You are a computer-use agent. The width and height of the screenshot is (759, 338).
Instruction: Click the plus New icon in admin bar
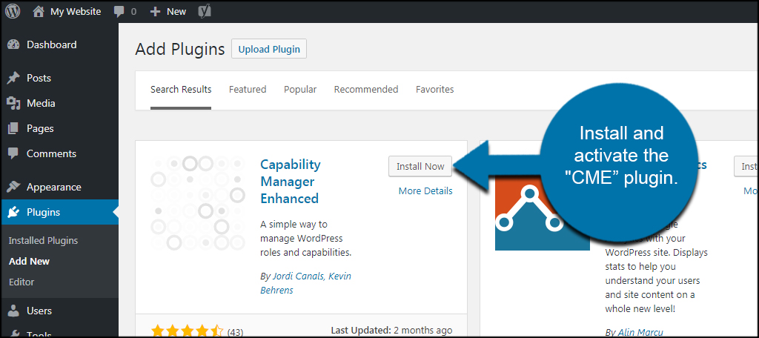155,12
